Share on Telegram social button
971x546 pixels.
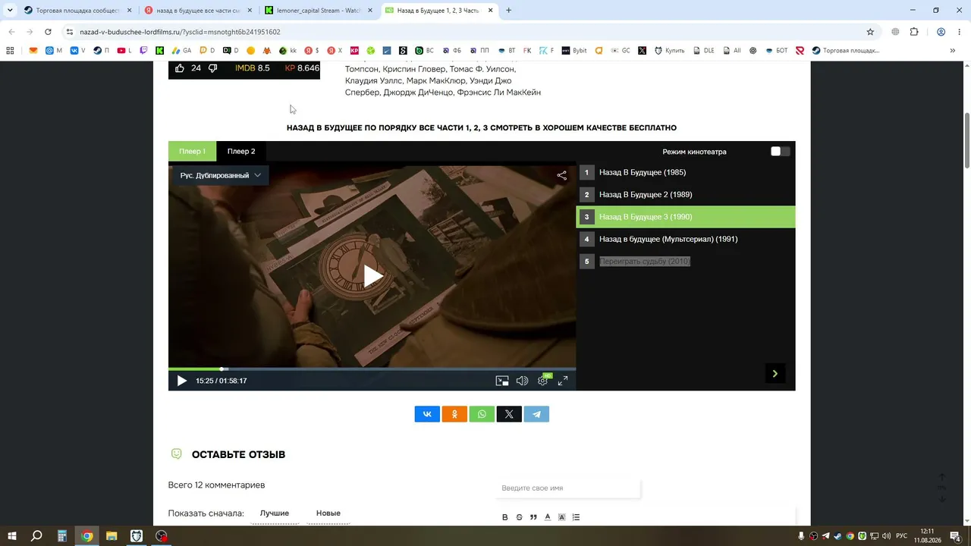click(536, 414)
